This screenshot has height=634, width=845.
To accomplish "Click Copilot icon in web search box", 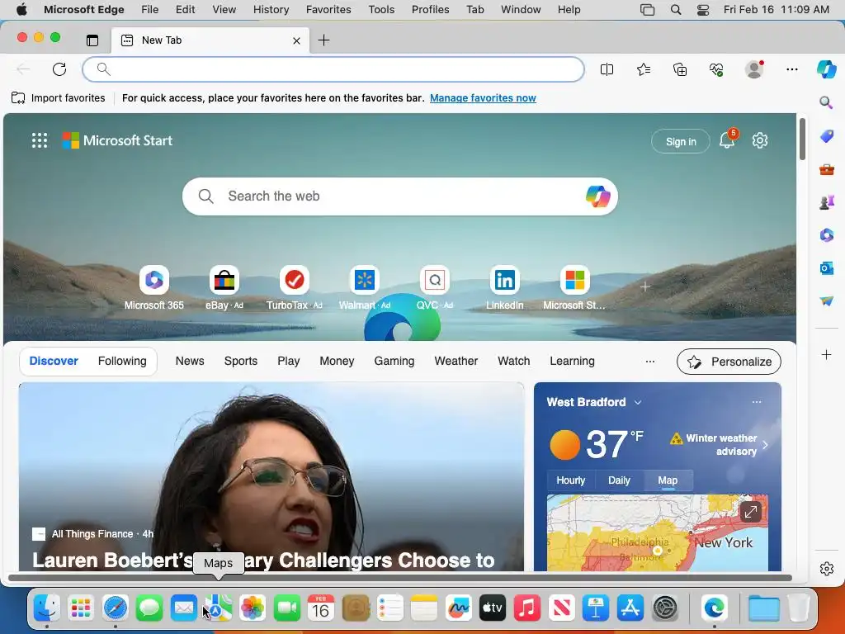I will click(x=597, y=196).
